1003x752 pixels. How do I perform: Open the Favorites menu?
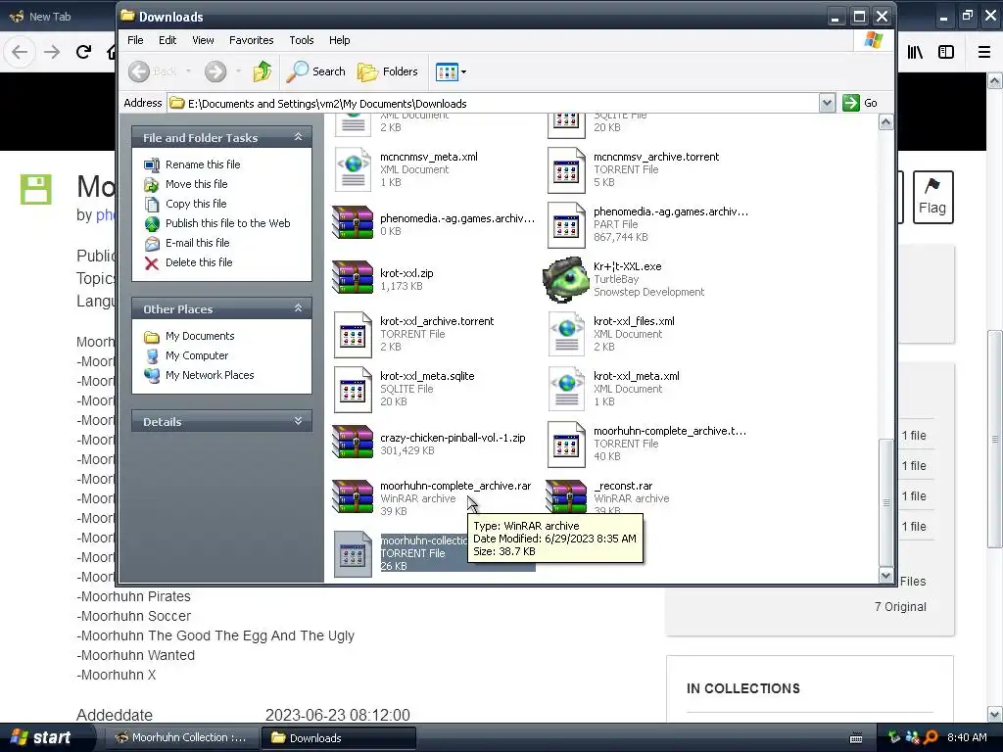252,39
